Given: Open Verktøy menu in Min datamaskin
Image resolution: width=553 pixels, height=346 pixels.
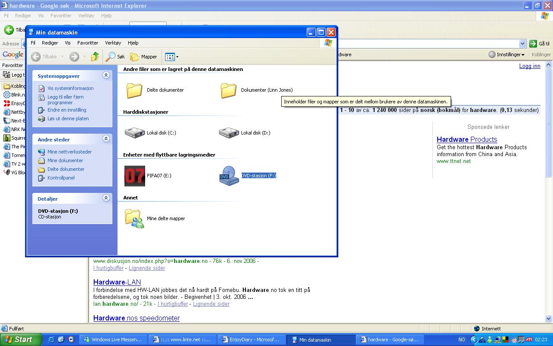Looking at the screenshot, I should tap(113, 43).
